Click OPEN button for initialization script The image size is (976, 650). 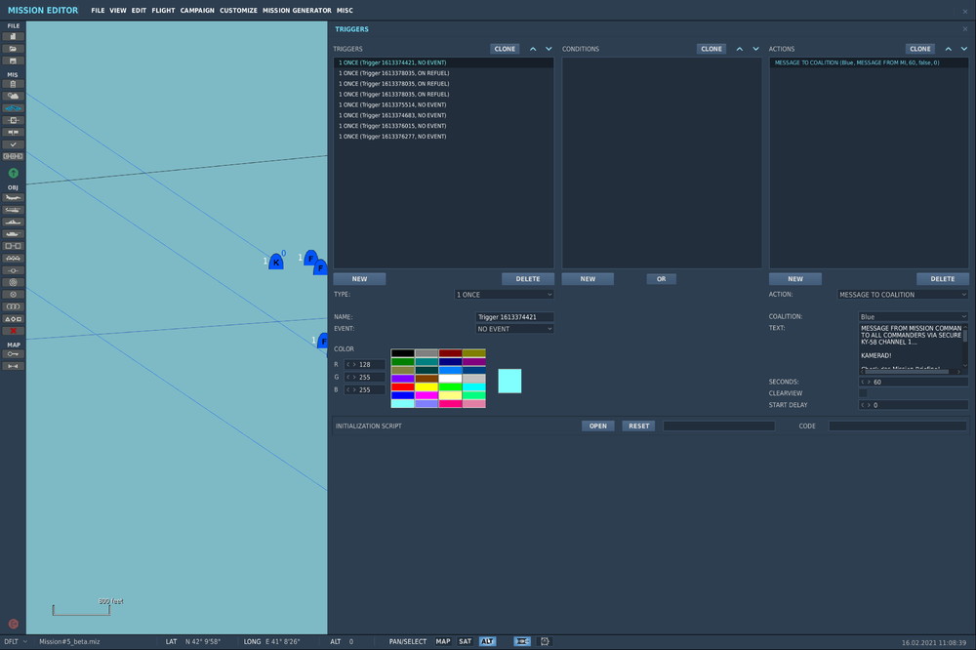pyautogui.click(x=598, y=426)
